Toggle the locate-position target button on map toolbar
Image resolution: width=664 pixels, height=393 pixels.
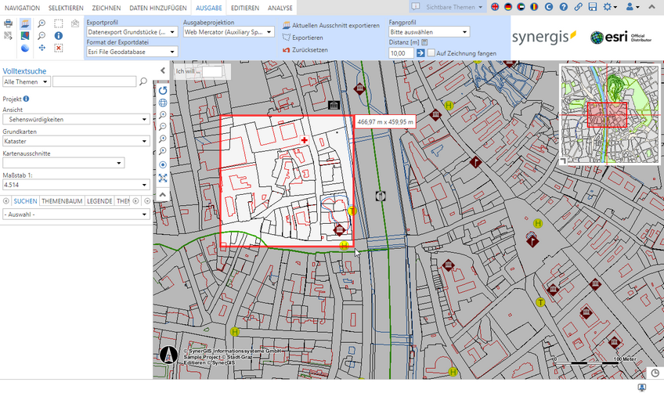click(x=163, y=165)
